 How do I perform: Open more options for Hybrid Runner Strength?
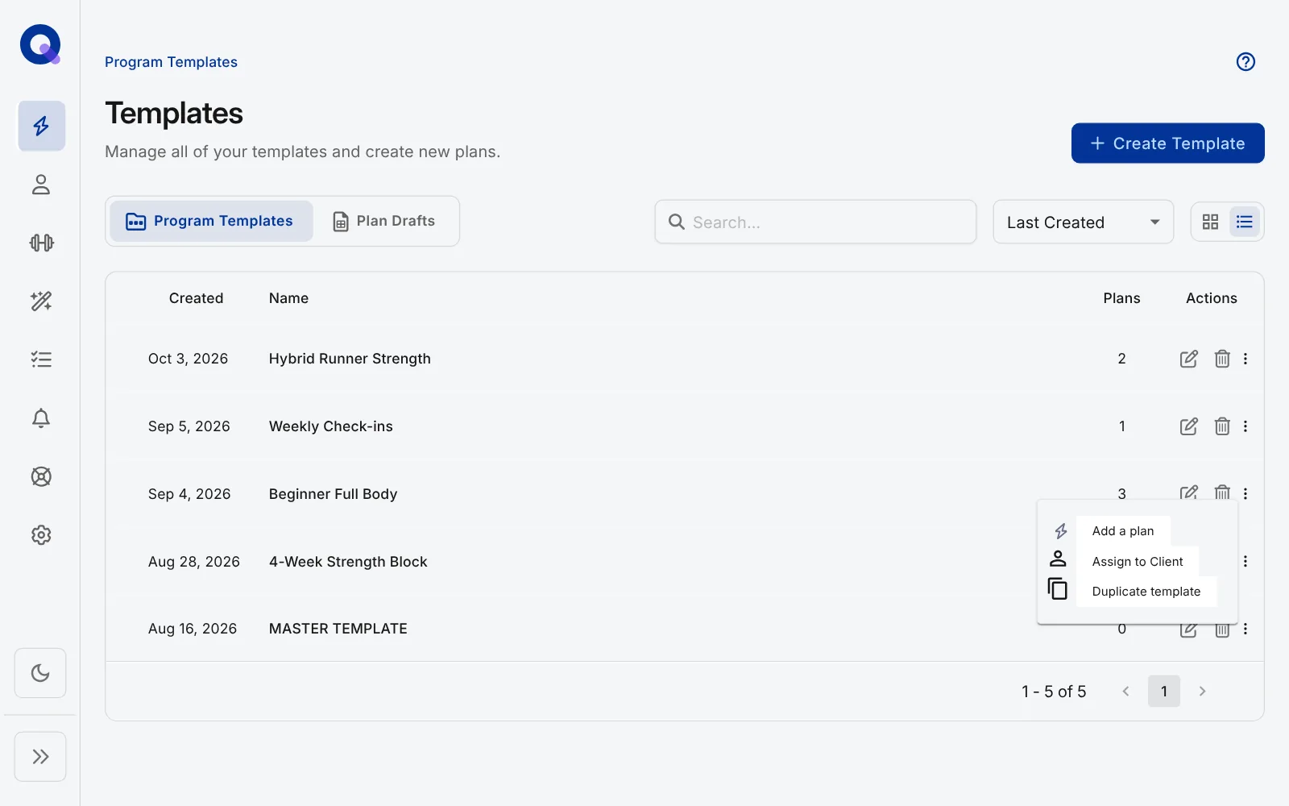tap(1245, 359)
